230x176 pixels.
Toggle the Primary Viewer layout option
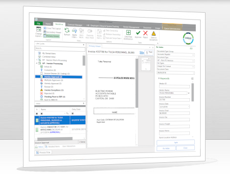pyautogui.click(x=52, y=36)
